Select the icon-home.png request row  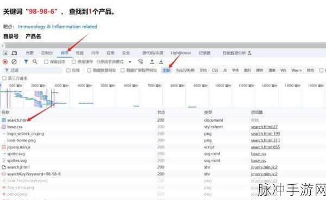(163, 140)
